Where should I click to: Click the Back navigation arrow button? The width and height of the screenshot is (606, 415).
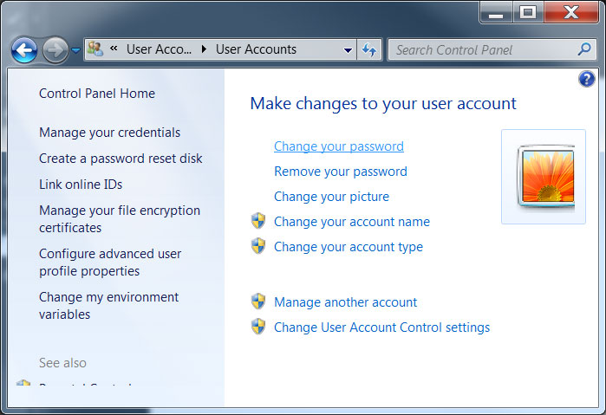(x=23, y=50)
